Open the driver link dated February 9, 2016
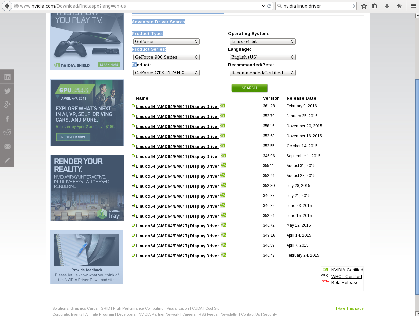The width and height of the screenshot is (419, 316). [x=177, y=107]
